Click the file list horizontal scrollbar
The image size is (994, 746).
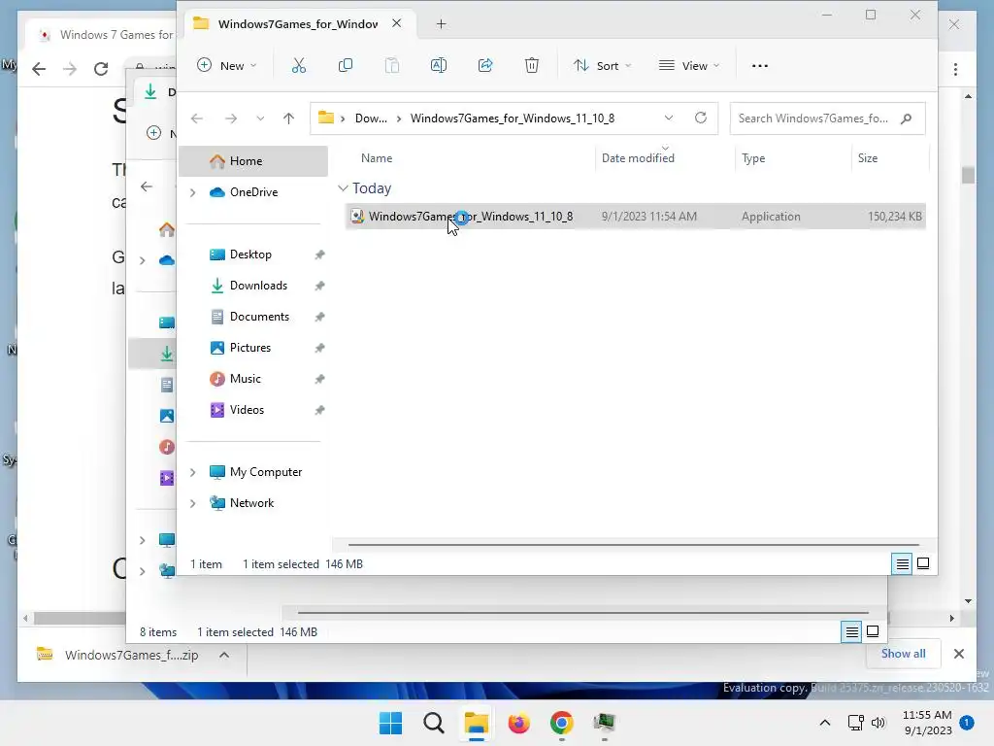tap(633, 544)
